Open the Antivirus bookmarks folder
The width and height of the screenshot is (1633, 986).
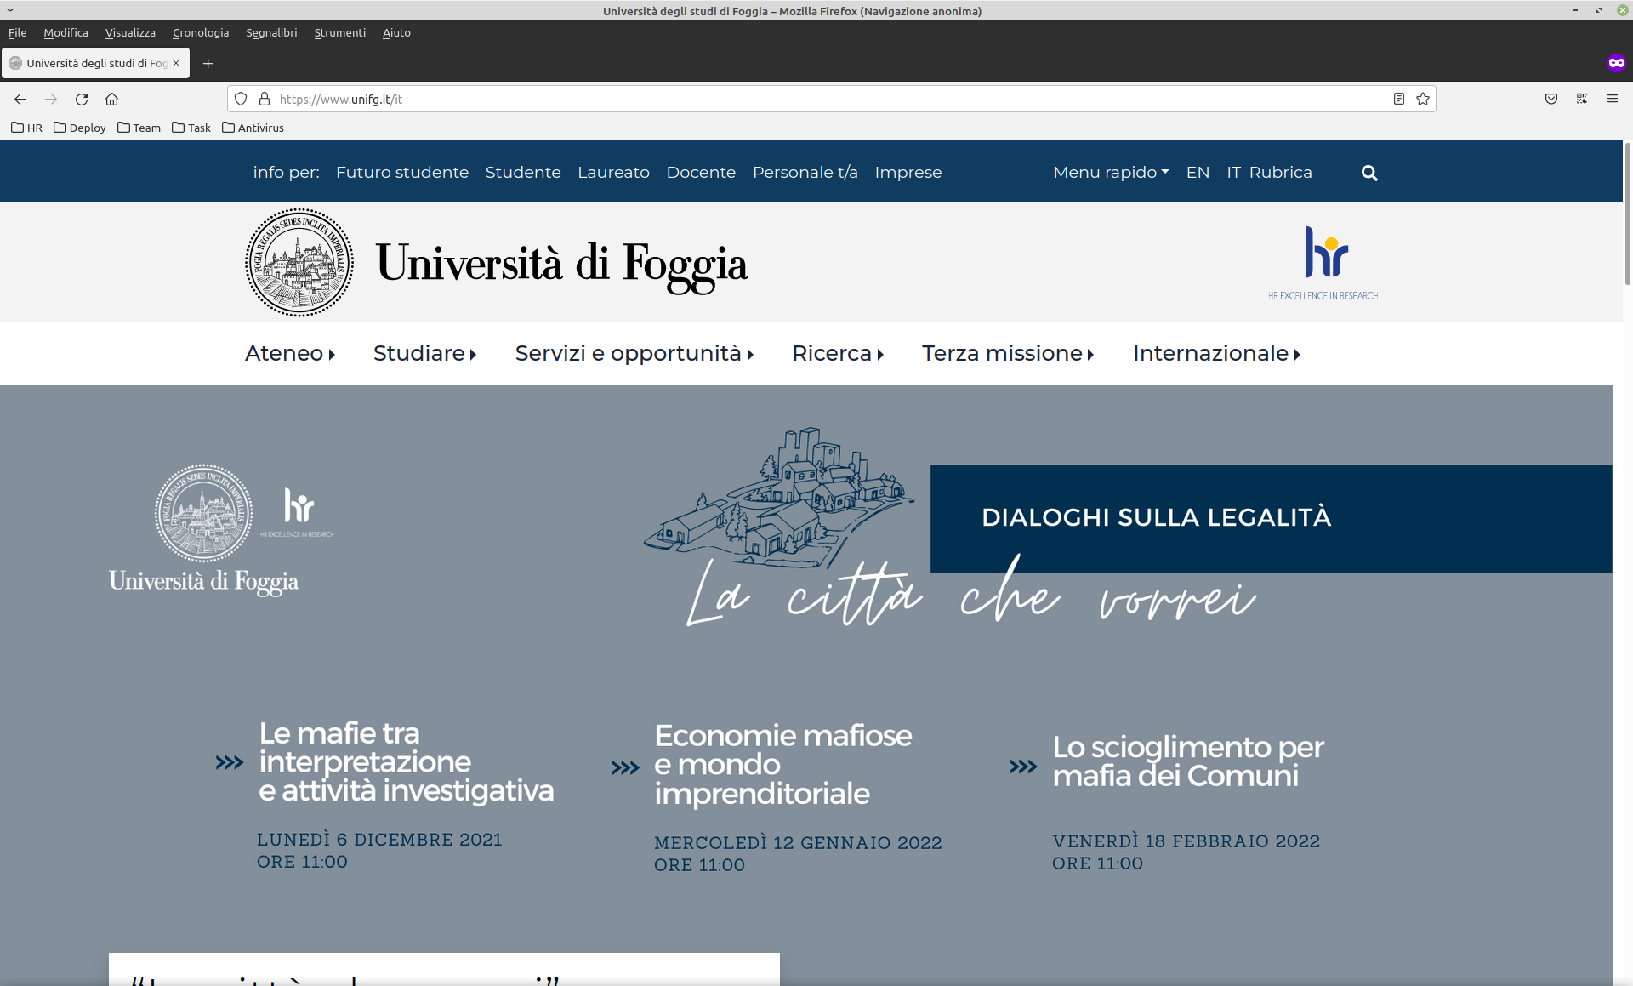[x=253, y=128]
